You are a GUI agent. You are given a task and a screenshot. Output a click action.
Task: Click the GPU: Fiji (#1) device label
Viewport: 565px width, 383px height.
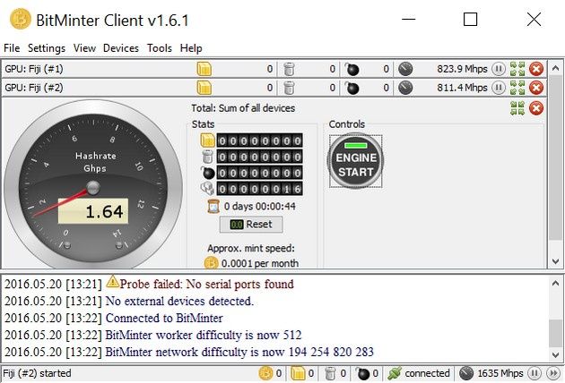(x=34, y=69)
